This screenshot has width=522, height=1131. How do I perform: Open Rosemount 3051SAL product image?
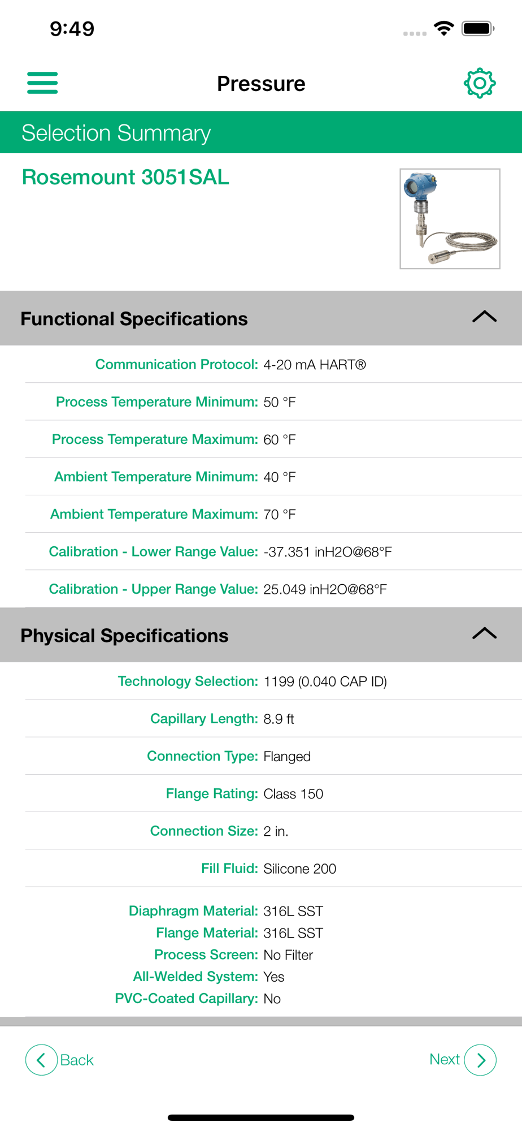[450, 219]
